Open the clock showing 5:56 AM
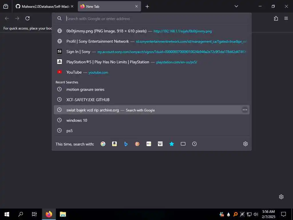This screenshot has width=293, height=220. coord(268,214)
